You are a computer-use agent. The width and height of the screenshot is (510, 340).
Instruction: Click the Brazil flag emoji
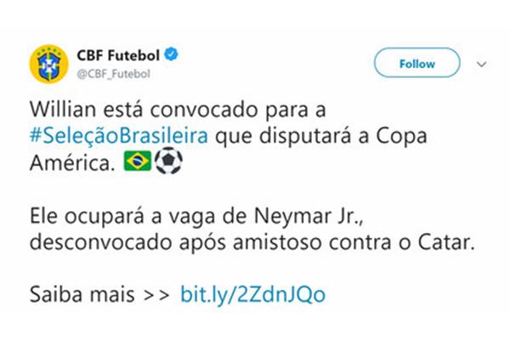(x=138, y=161)
